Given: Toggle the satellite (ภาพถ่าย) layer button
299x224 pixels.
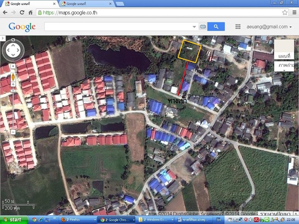Looking at the screenshot, I should coord(284,66).
